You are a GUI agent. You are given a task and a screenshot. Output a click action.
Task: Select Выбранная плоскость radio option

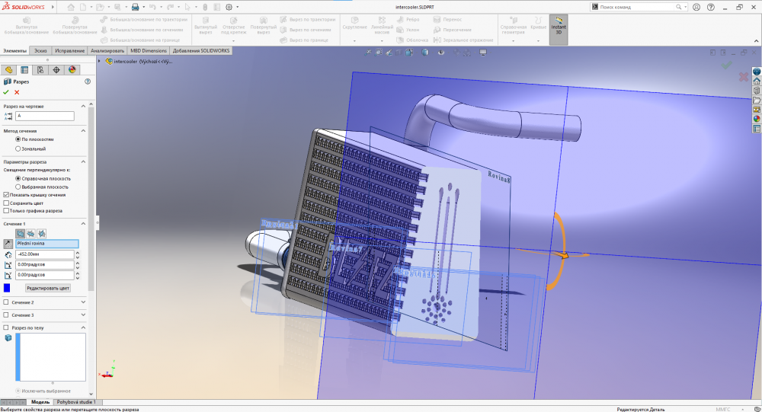pos(18,187)
